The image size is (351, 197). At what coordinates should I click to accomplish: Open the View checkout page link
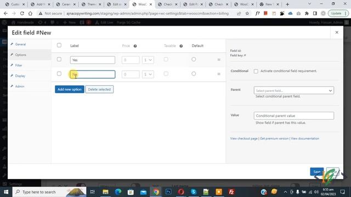pos(244,138)
